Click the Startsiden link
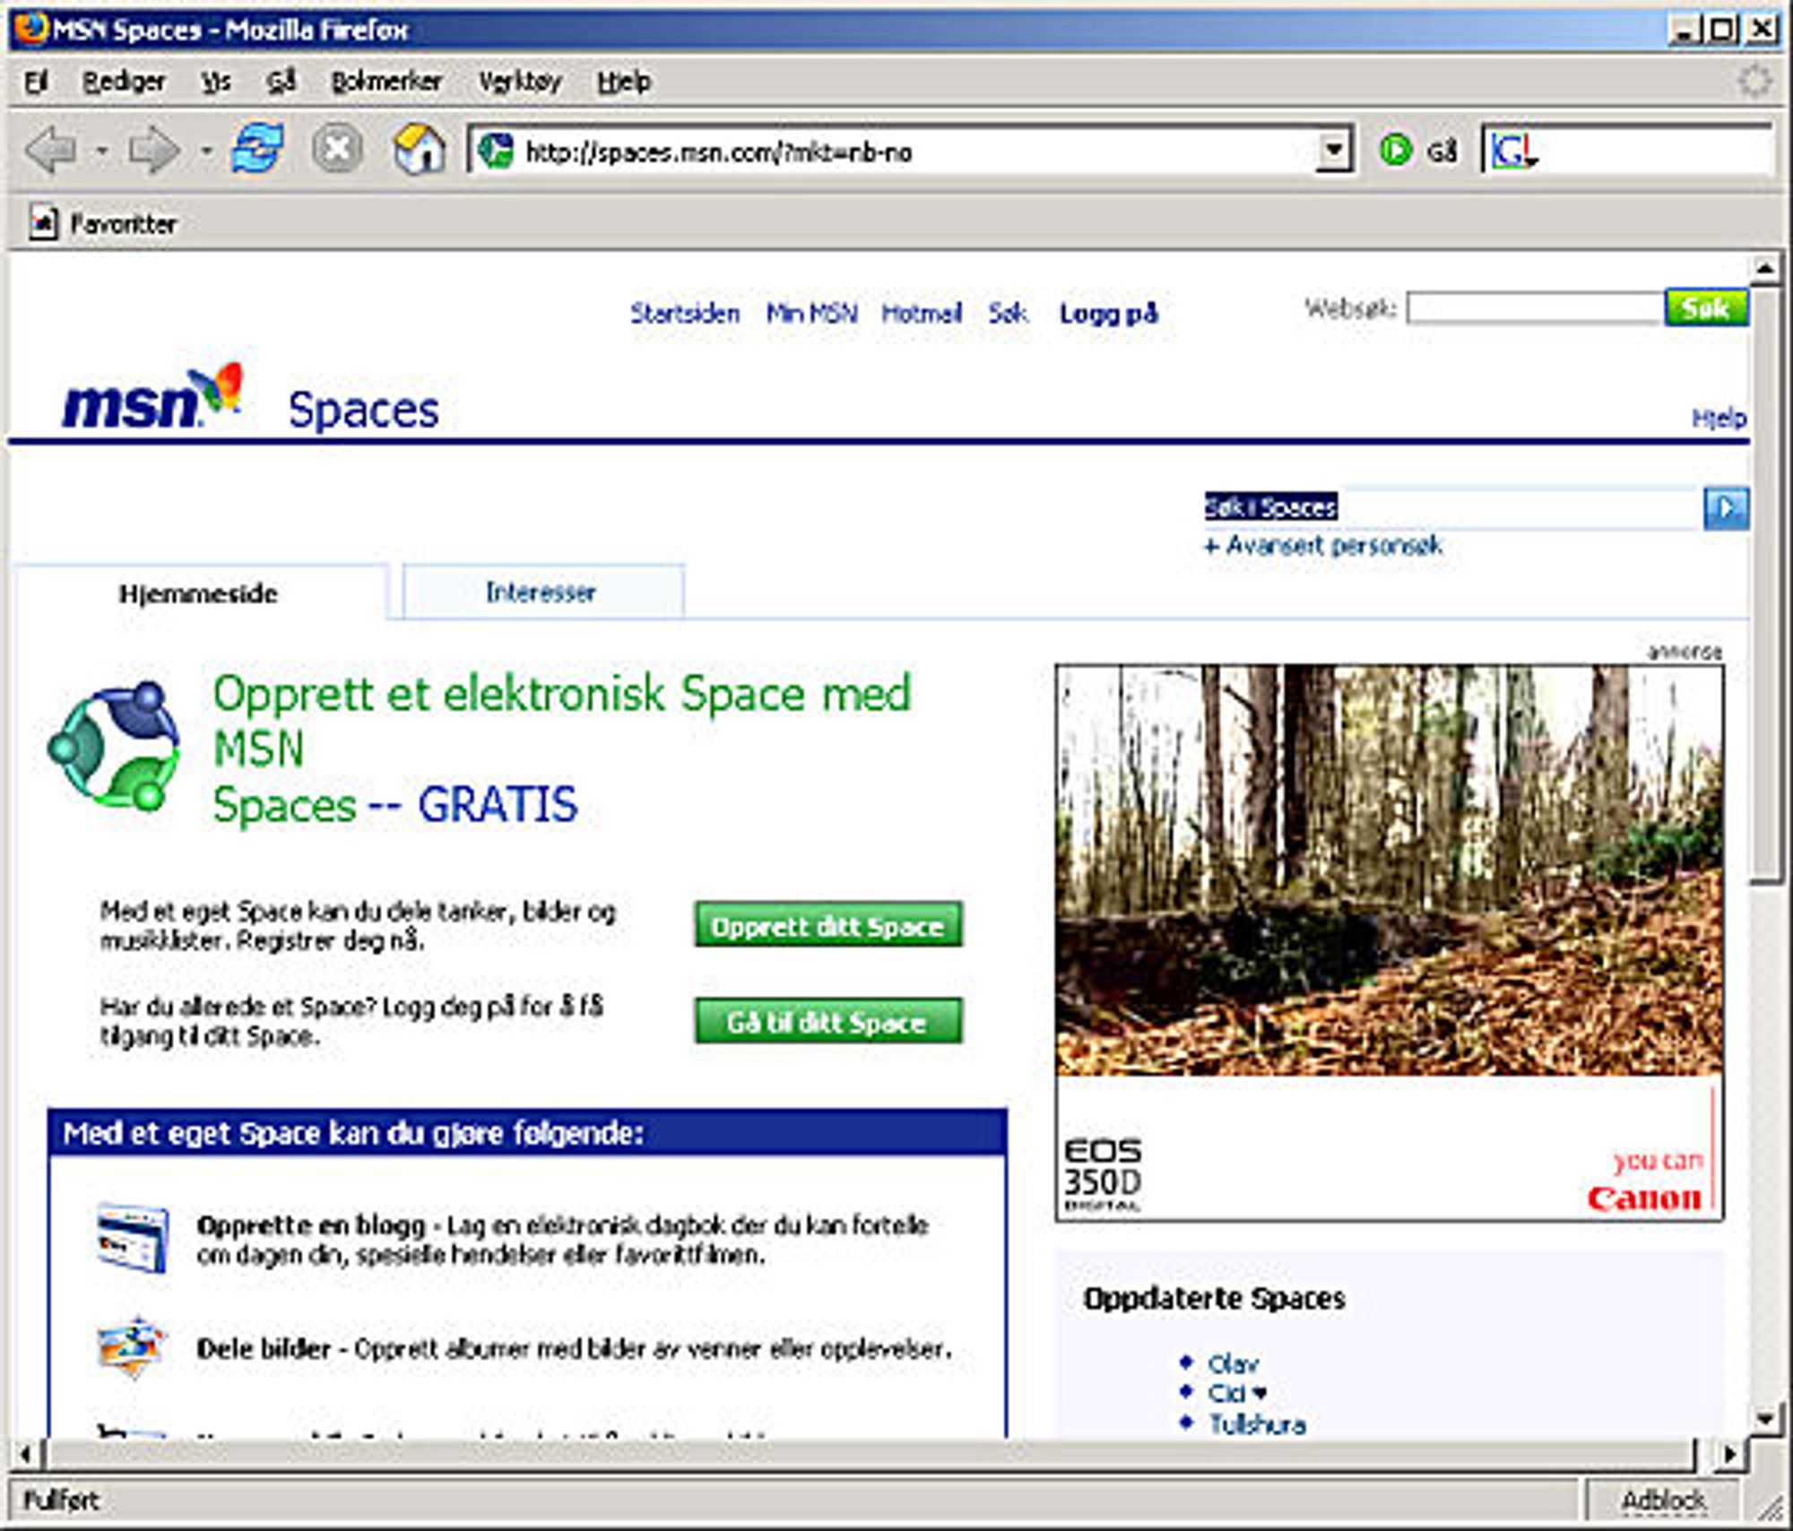The image size is (1793, 1531). 685,313
